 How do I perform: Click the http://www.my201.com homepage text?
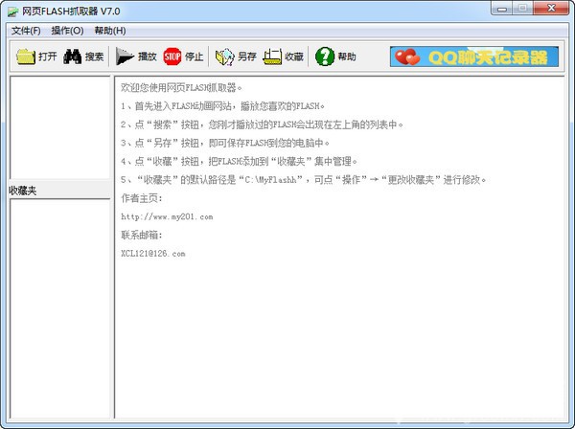pyautogui.click(x=167, y=216)
